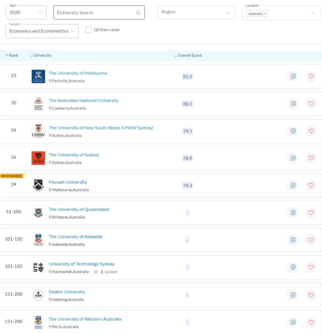Open The University of Western Australia link
322x334 pixels.
pos(85,319)
